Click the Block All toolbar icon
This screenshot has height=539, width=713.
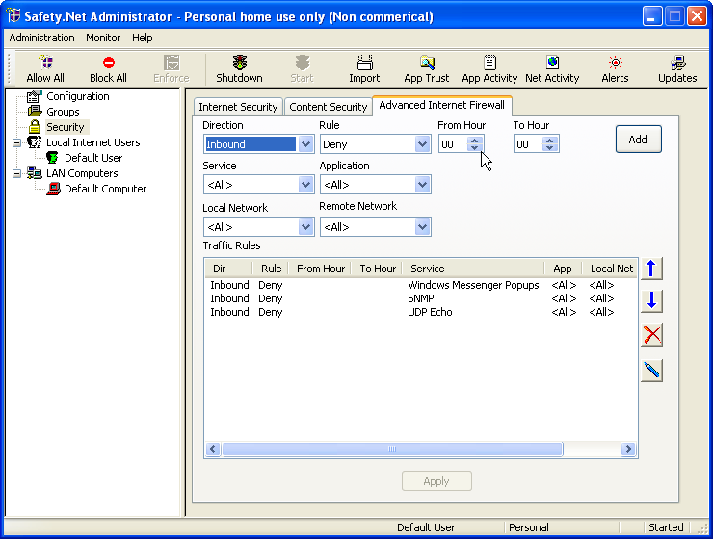pos(108,69)
